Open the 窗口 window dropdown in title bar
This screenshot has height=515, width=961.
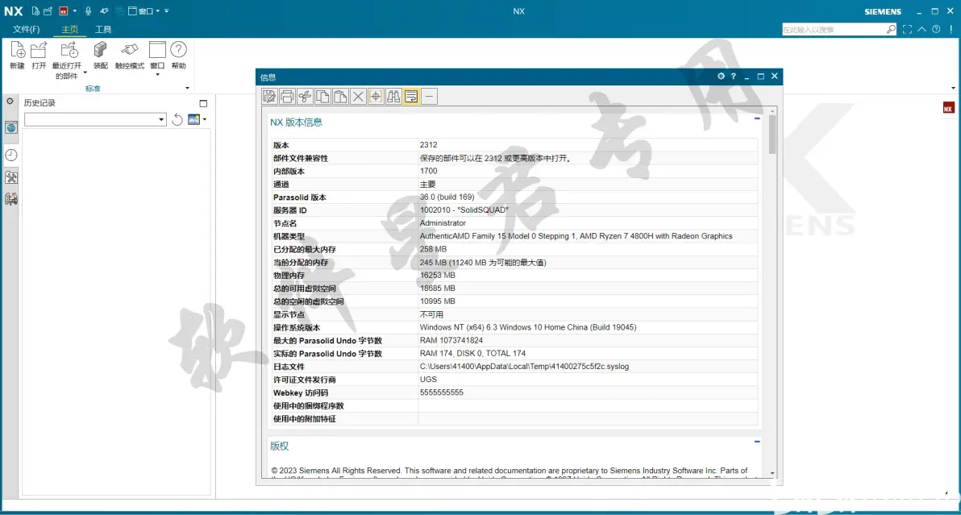point(144,11)
